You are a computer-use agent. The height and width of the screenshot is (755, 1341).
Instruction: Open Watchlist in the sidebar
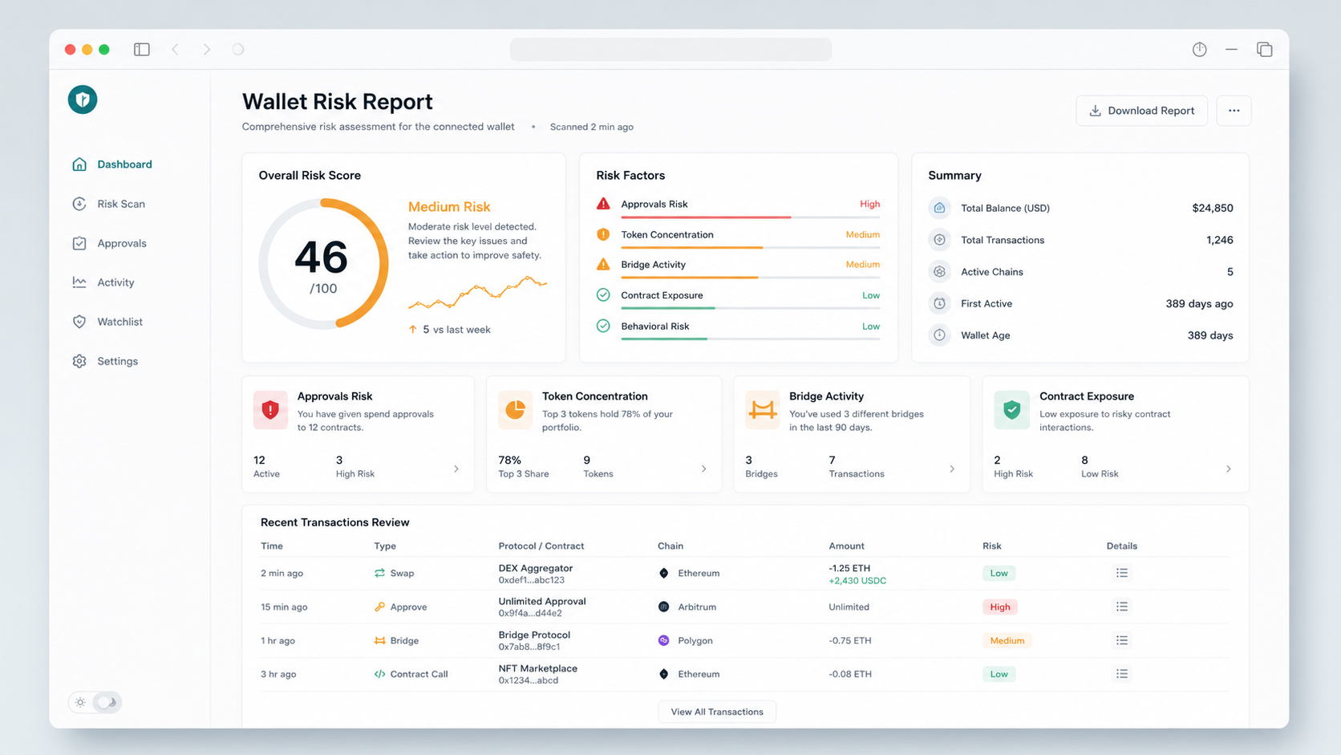pyautogui.click(x=107, y=322)
